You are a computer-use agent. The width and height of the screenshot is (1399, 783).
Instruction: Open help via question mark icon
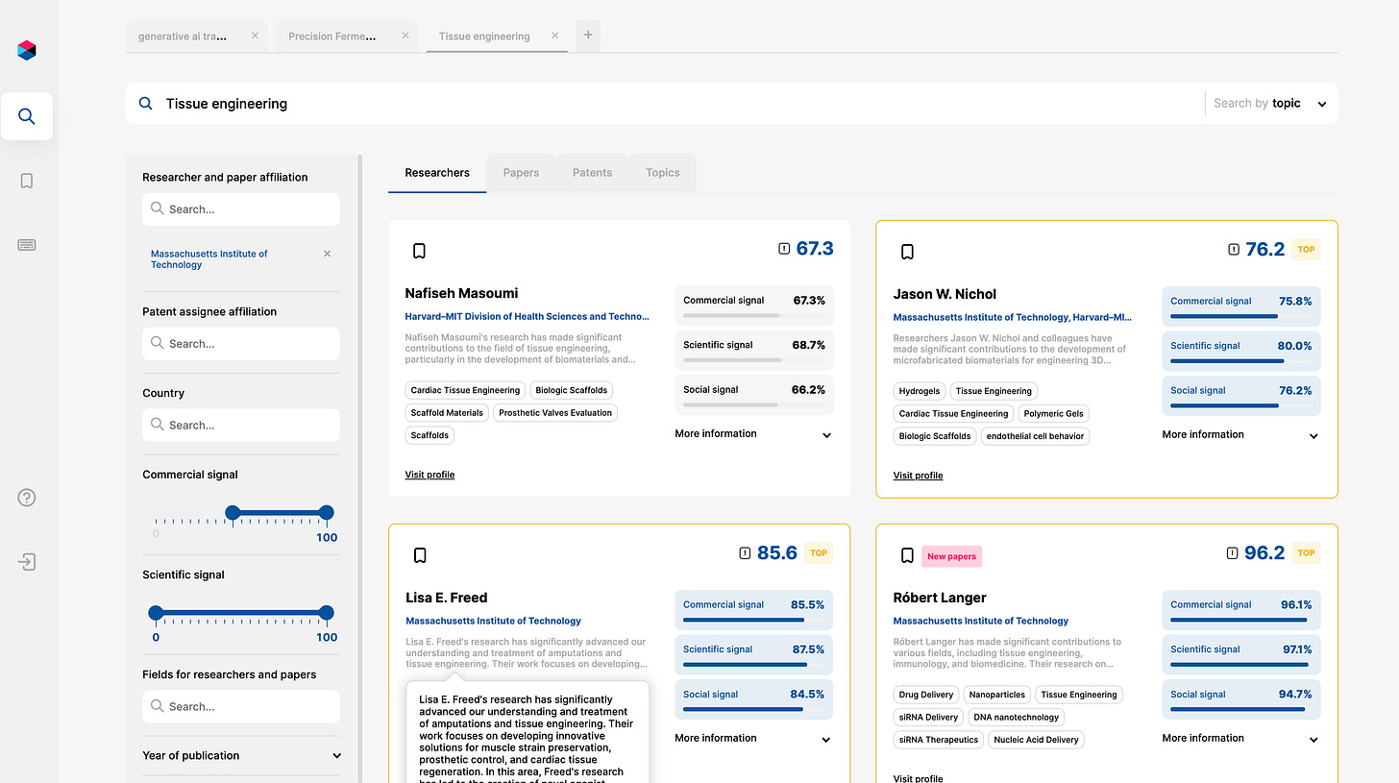pos(27,498)
